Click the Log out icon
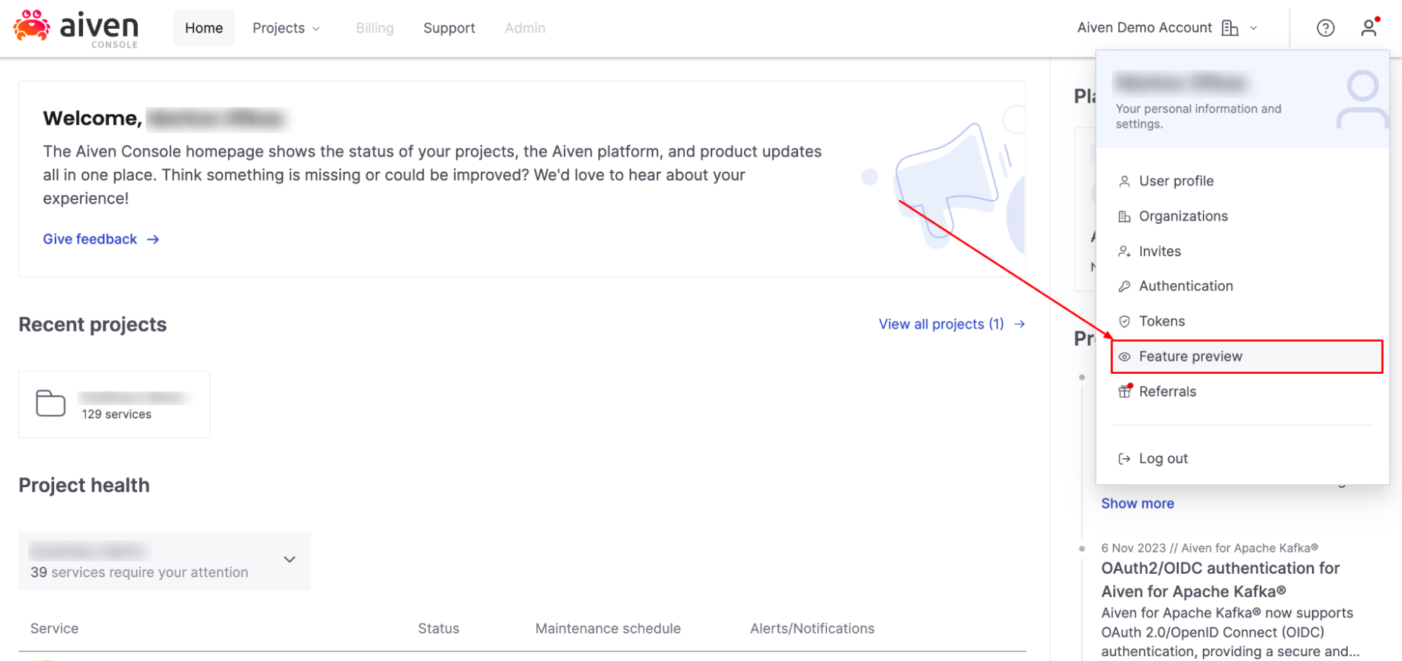 point(1124,458)
